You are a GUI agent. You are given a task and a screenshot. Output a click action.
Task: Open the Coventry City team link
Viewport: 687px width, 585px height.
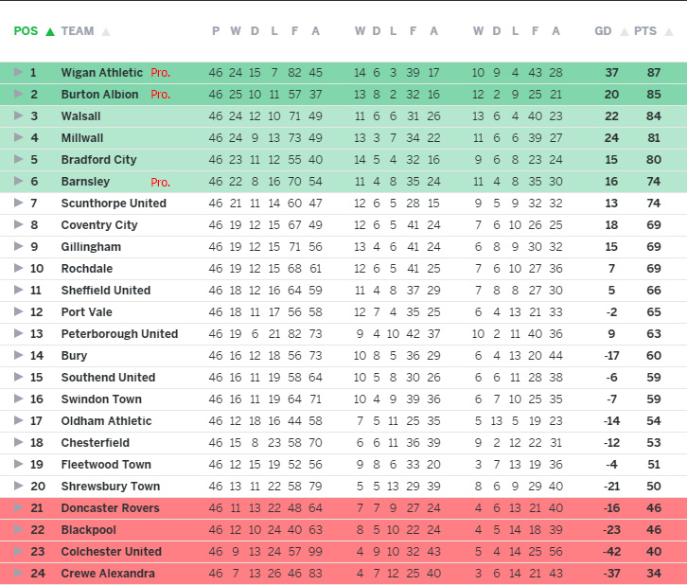point(99,225)
